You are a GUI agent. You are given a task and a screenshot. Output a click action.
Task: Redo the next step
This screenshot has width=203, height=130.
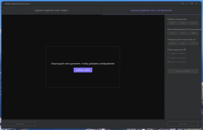pos(183,43)
